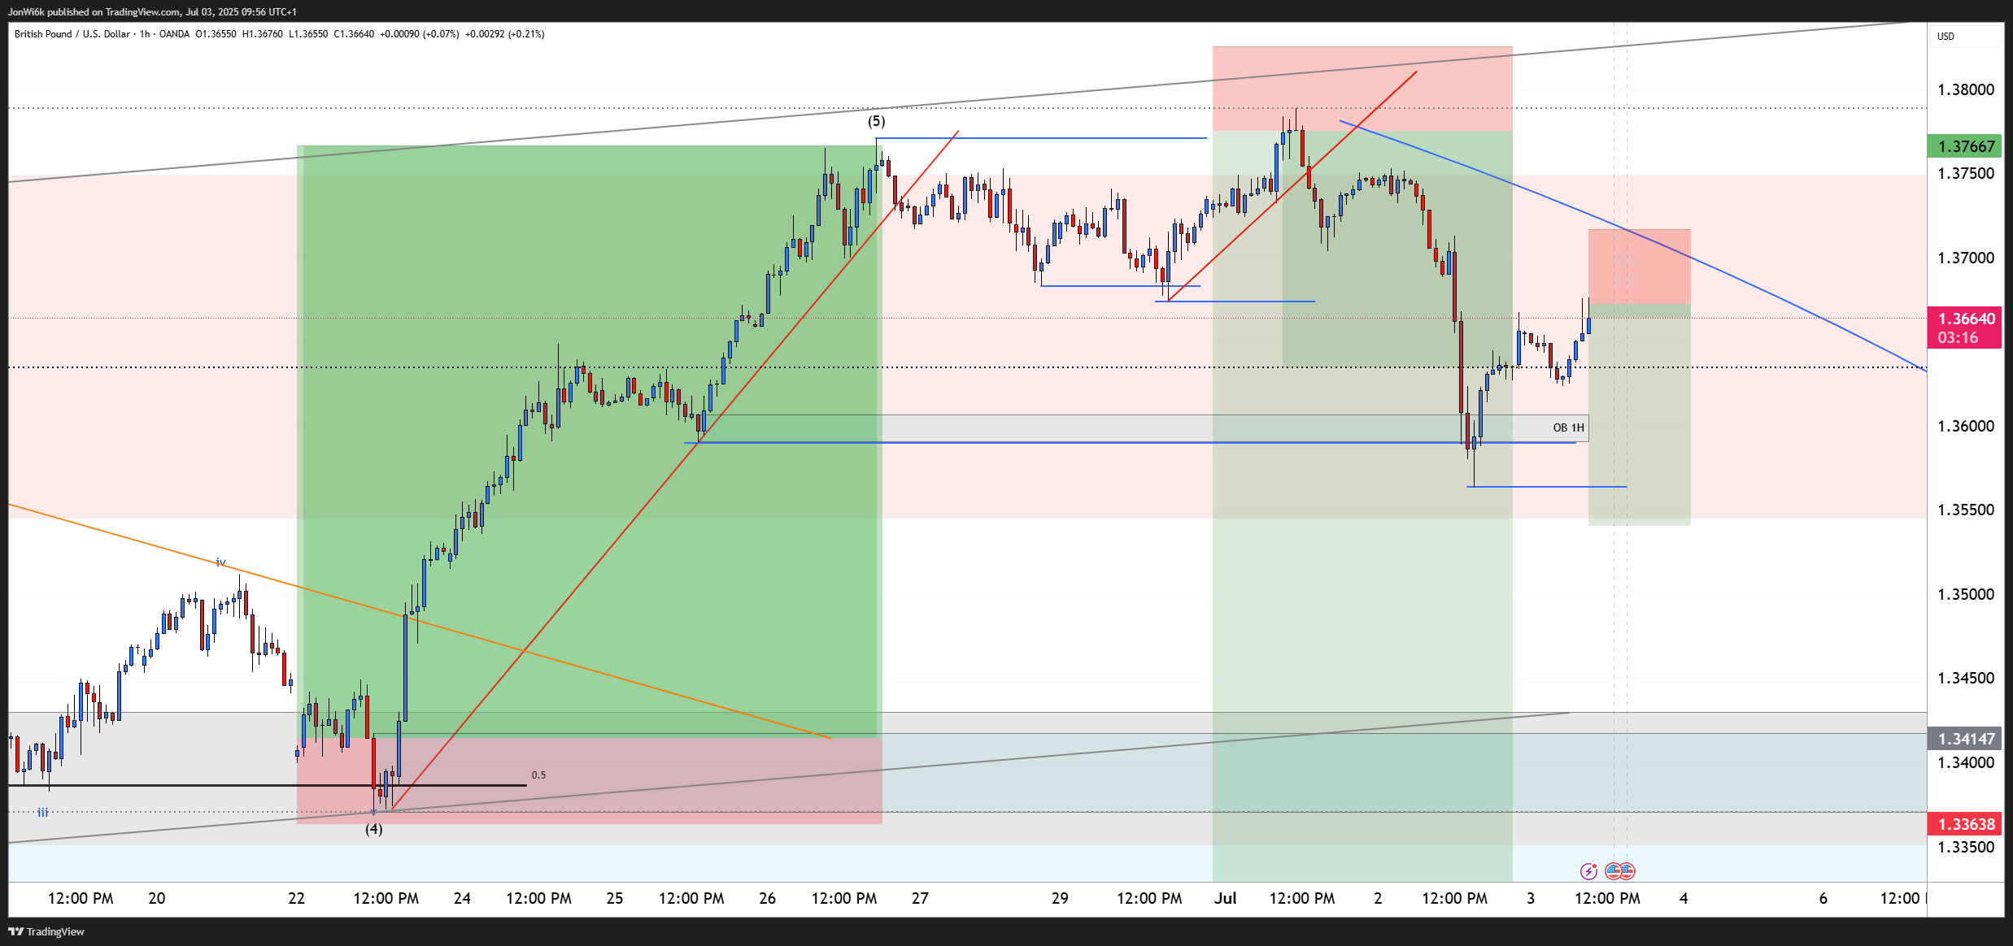2013x946 pixels.
Task: Click the 03:16 candle countdown
Action: click(1958, 338)
